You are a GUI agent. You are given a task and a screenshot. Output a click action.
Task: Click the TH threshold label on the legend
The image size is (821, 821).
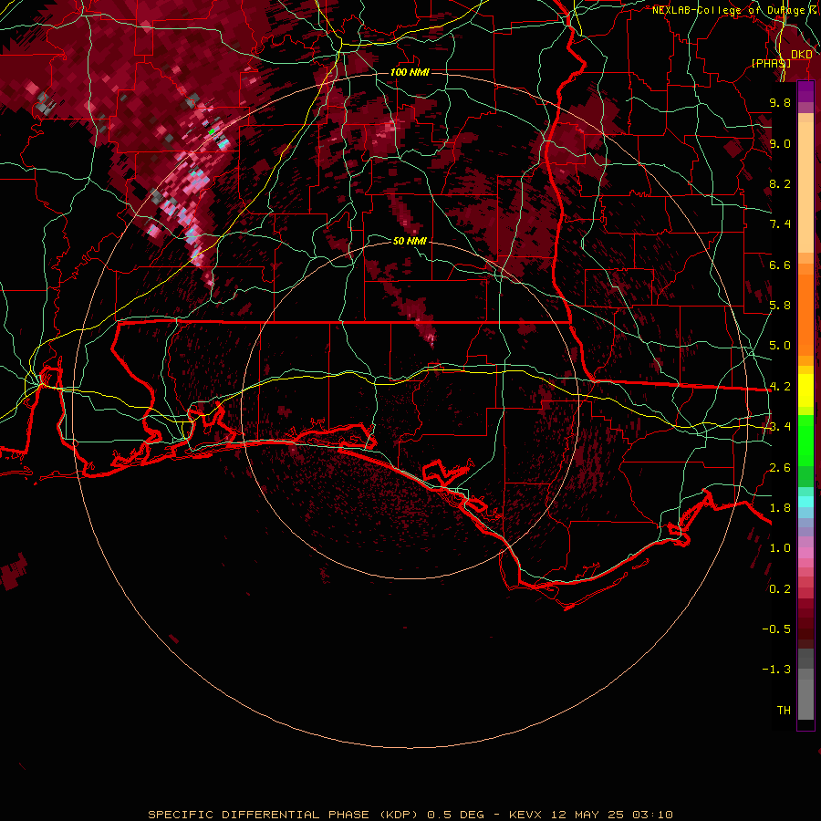coord(784,711)
